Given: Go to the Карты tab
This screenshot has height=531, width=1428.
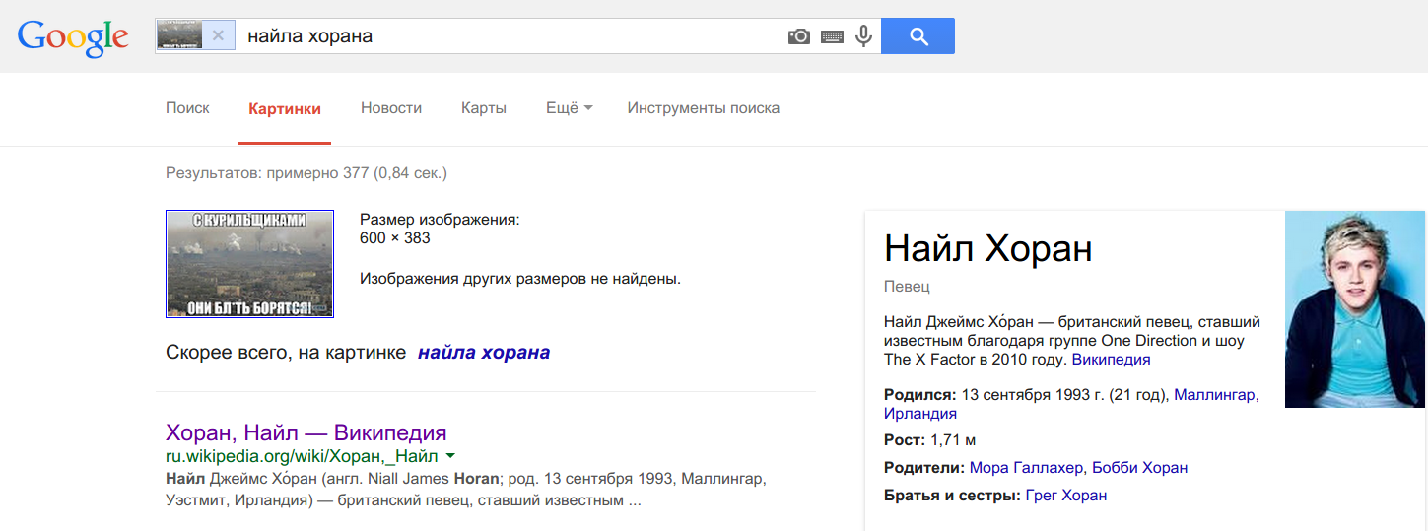Looking at the screenshot, I should [x=484, y=108].
